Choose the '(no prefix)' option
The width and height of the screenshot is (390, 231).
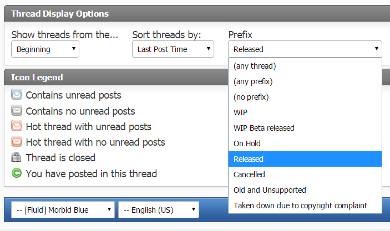coord(251,97)
